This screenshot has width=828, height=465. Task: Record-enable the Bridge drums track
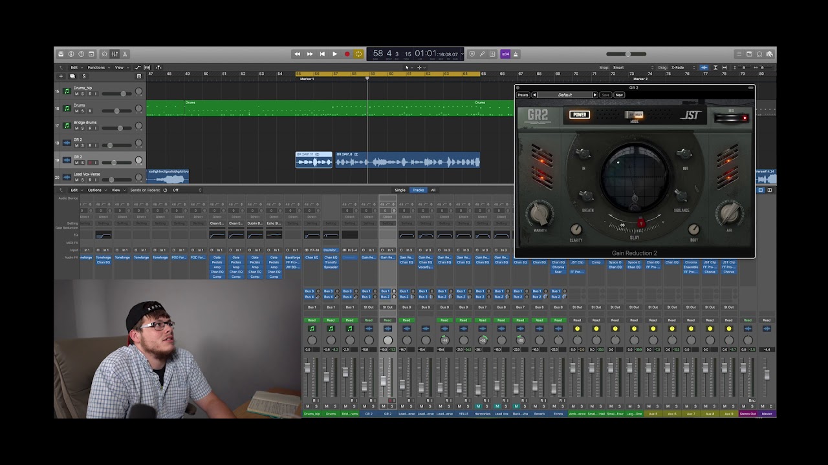(89, 128)
